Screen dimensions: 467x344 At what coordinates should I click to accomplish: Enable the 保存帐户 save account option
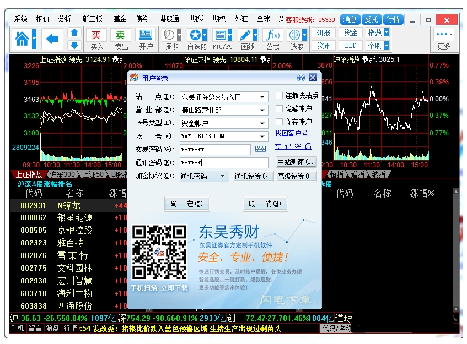pos(279,122)
